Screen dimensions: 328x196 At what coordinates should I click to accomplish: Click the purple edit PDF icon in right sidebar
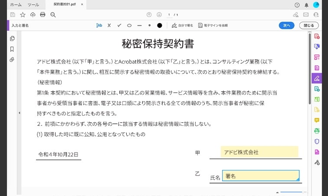317,68
